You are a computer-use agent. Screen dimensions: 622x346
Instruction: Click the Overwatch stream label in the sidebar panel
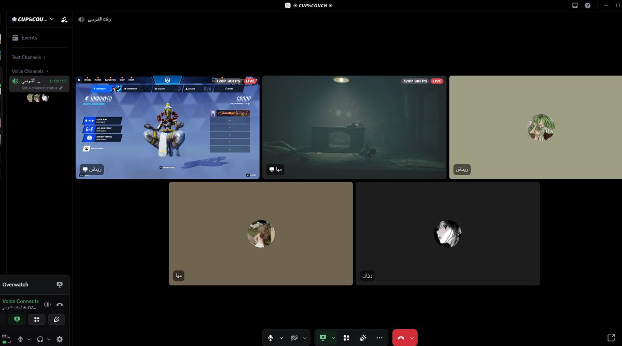[x=16, y=284]
